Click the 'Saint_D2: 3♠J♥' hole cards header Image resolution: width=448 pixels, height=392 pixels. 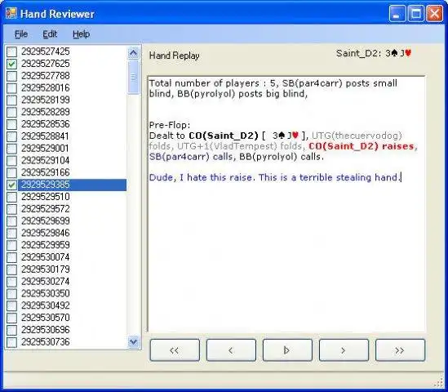[374, 53]
